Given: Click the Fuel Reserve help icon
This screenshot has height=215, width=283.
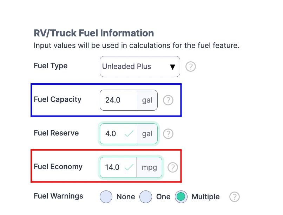Looking at the screenshot, I should (x=168, y=134).
